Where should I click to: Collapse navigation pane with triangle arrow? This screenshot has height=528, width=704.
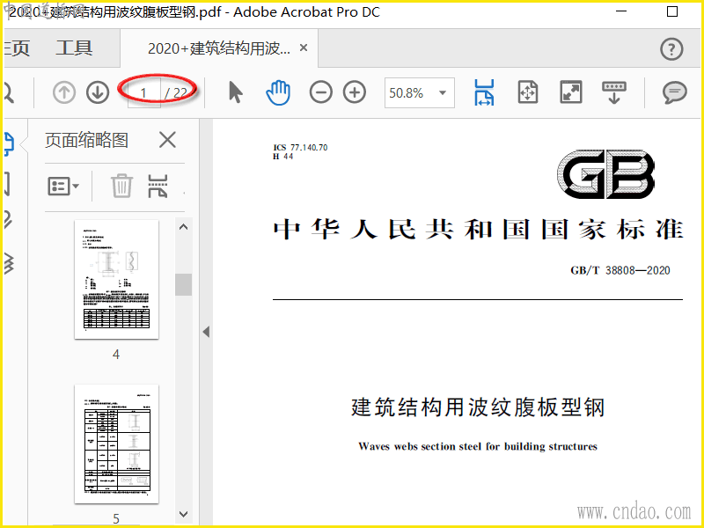click(206, 333)
